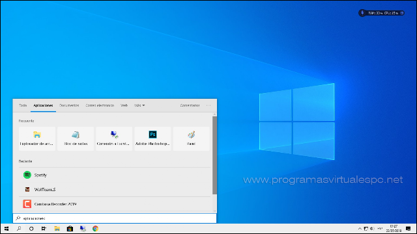Click the search panel vertical scrollbar
This screenshot has height=234, width=417.
coord(214,155)
